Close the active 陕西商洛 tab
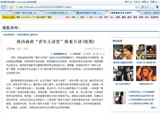 click(136, 13)
